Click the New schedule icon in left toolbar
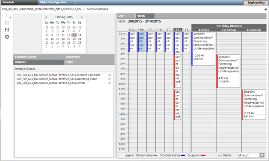 tap(8, 16)
